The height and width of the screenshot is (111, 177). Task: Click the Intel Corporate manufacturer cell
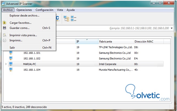point(107,64)
